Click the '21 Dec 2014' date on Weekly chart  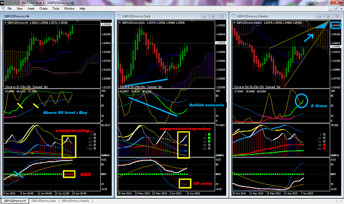(x=256, y=194)
